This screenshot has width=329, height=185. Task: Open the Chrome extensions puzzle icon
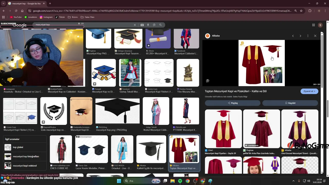pos(310,11)
